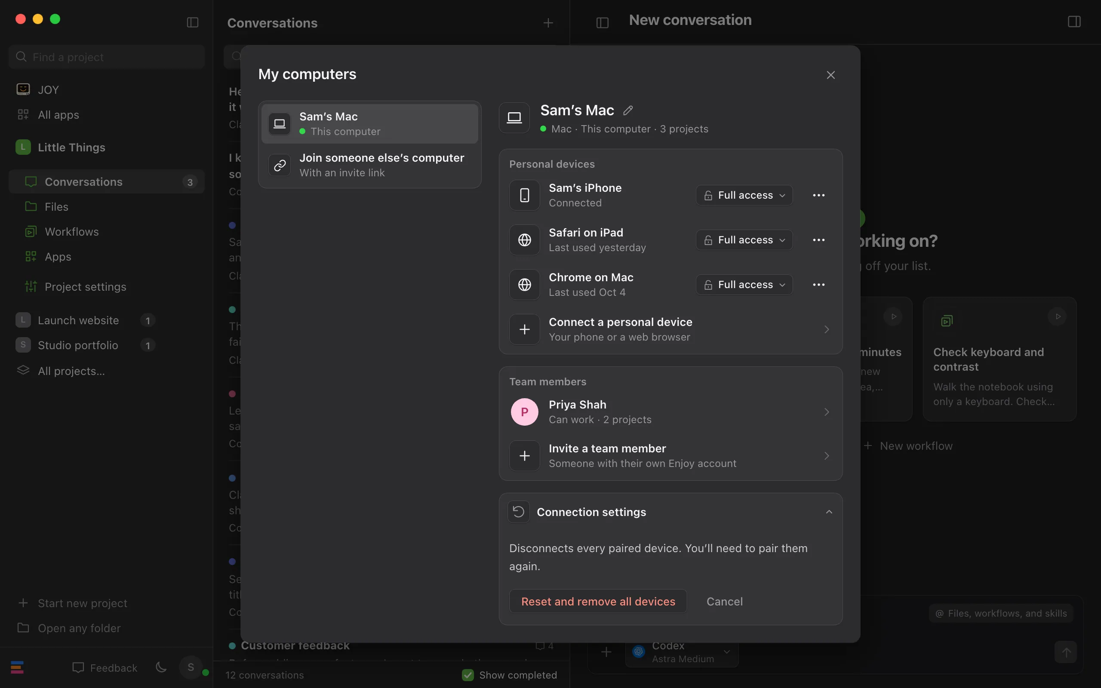Click Start new project

point(73,603)
